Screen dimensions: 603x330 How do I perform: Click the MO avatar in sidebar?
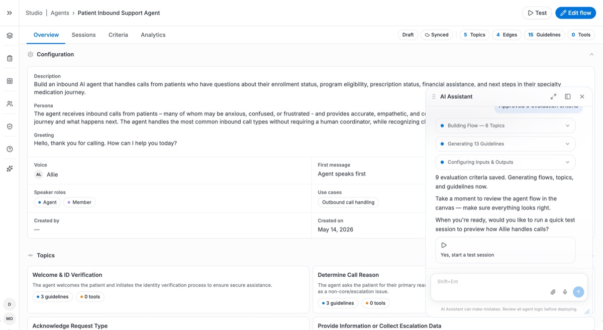coord(10,318)
